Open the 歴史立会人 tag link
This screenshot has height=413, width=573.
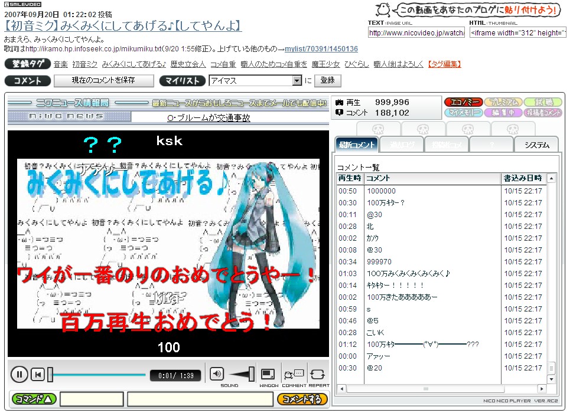[x=188, y=64]
